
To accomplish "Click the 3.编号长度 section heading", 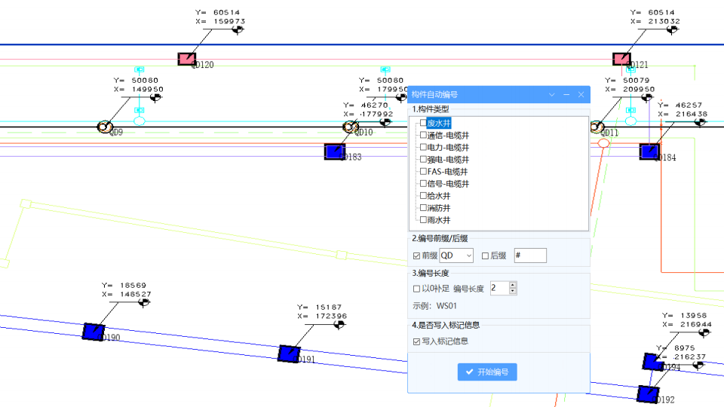I will [x=431, y=273].
